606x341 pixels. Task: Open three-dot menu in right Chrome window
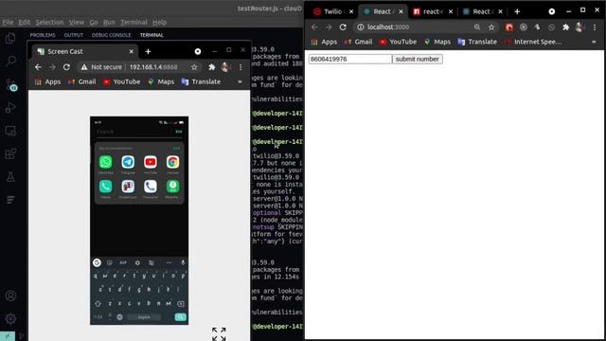595,27
